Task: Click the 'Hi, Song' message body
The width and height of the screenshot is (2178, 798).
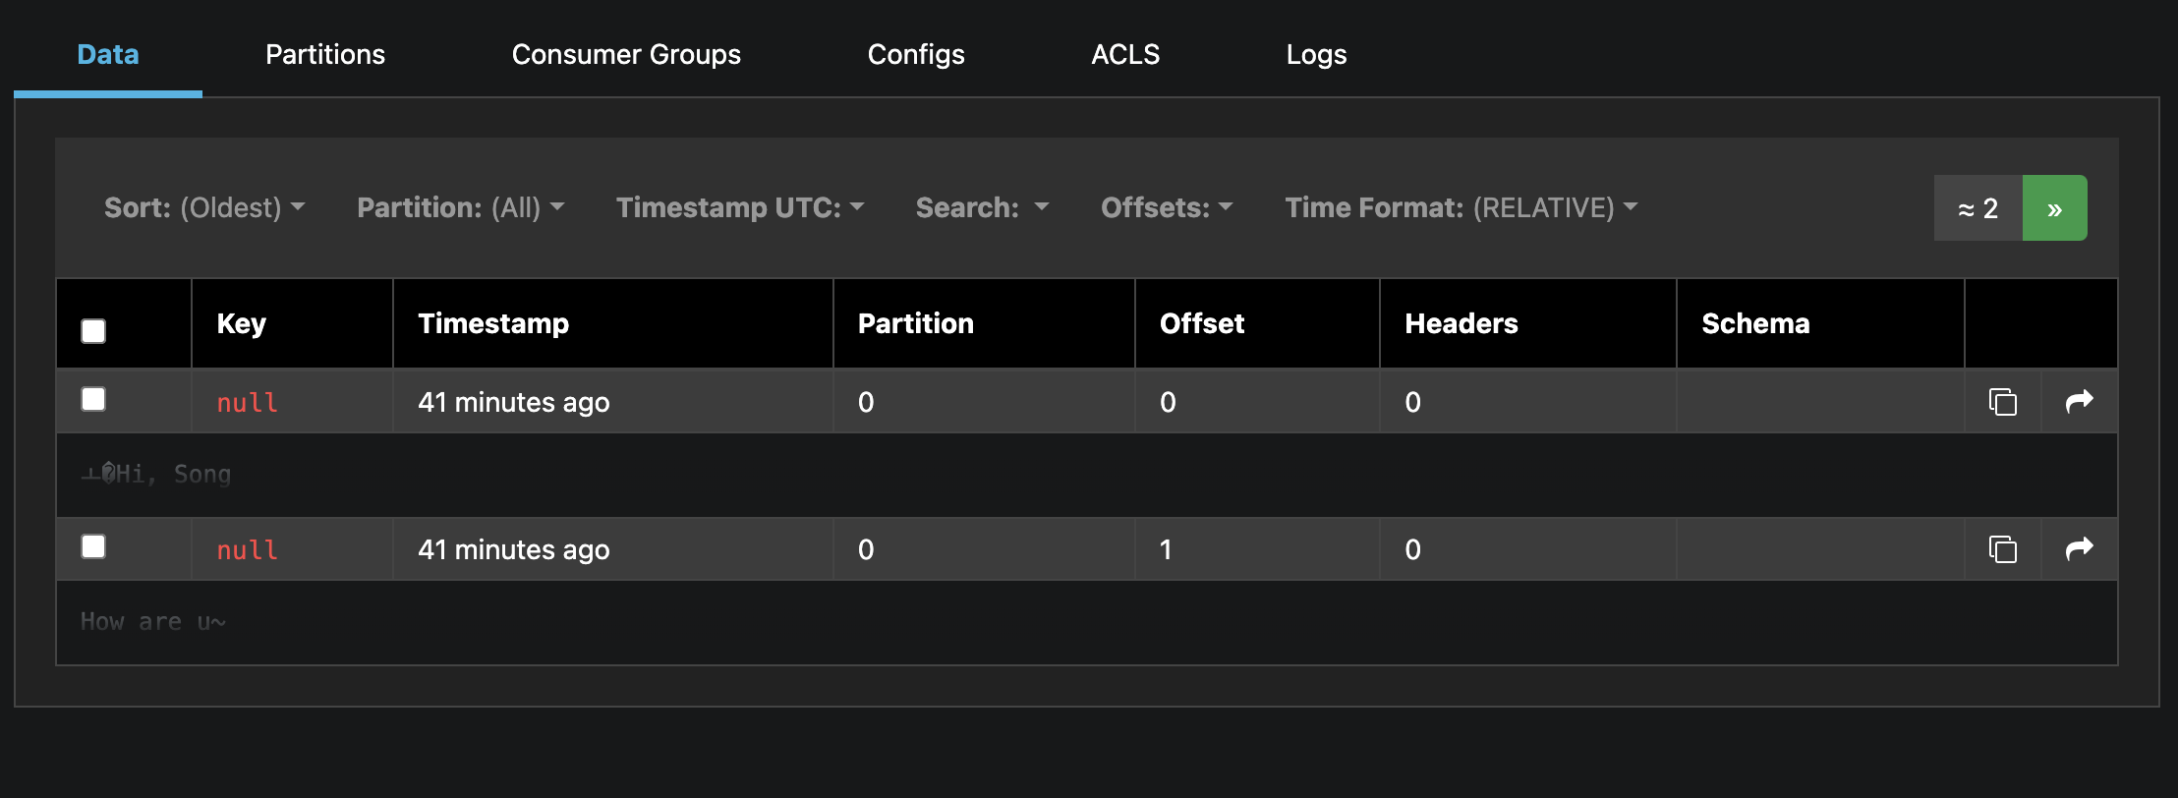Action: tap(157, 475)
